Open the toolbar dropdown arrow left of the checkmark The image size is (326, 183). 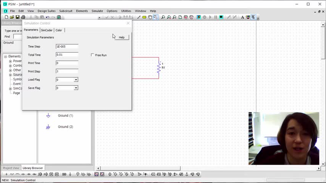coord(99,18)
